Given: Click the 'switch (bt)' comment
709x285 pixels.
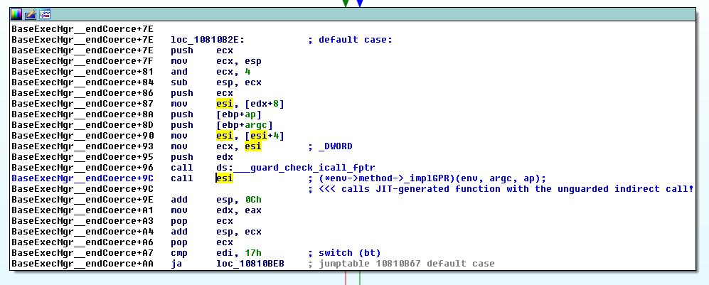Looking at the screenshot, I should 345,253.
